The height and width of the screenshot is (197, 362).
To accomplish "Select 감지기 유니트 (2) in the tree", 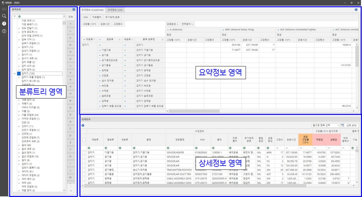I will coord(31,81).
